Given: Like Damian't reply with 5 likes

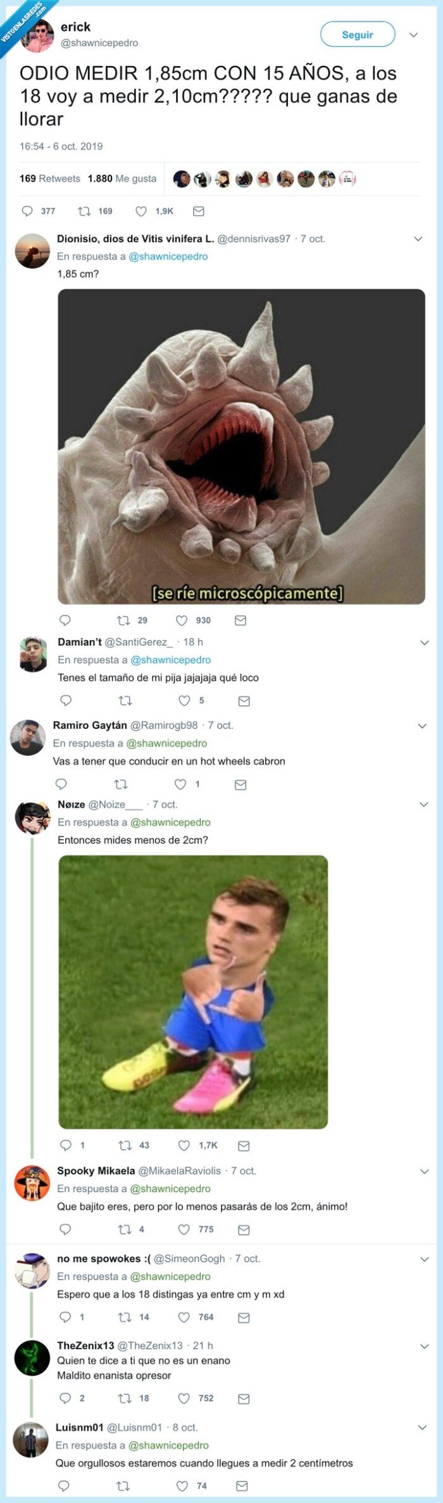Looking at the screenshot, I should coord(184,700).
